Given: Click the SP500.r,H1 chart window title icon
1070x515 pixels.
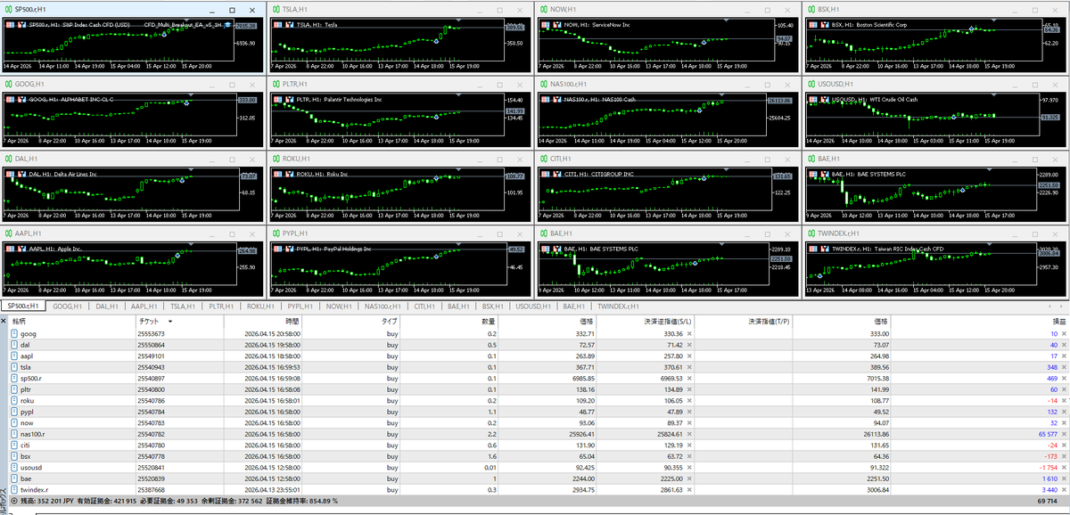Looking at the screenshot, I should [8, 9].
